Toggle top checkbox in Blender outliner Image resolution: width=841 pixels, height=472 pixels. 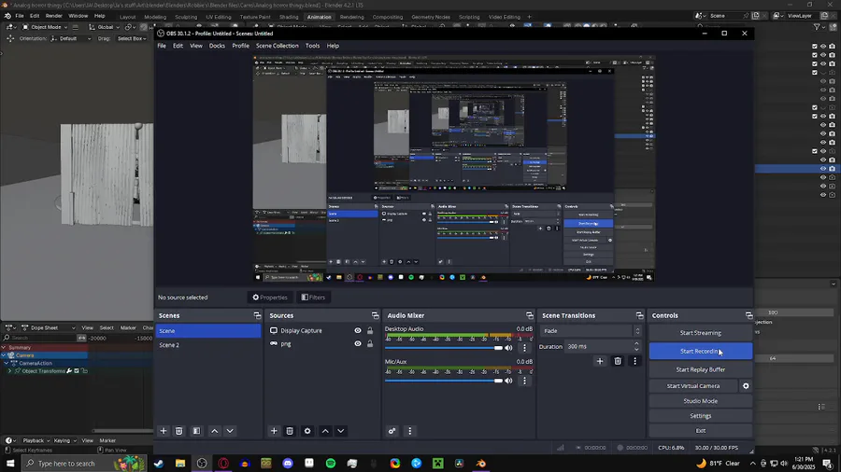tap(815, 47)
